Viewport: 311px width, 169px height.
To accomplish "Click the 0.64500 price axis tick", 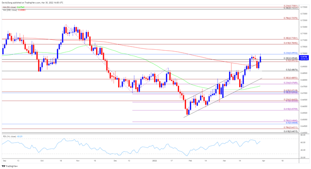I will click(304, 126).
